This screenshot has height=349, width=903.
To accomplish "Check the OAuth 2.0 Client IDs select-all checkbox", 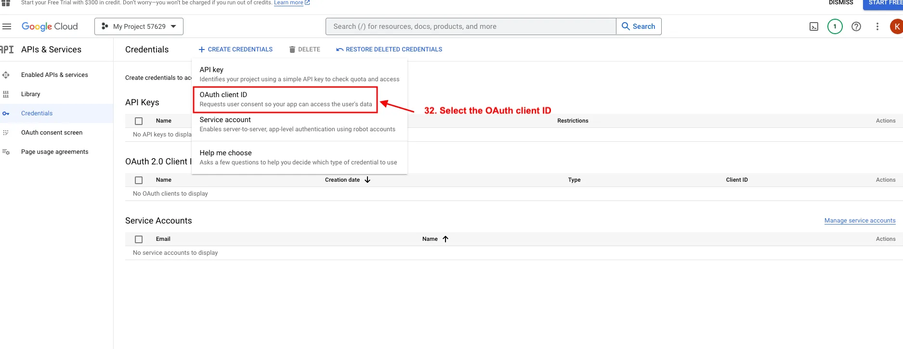I will click(x=139, y=180).
